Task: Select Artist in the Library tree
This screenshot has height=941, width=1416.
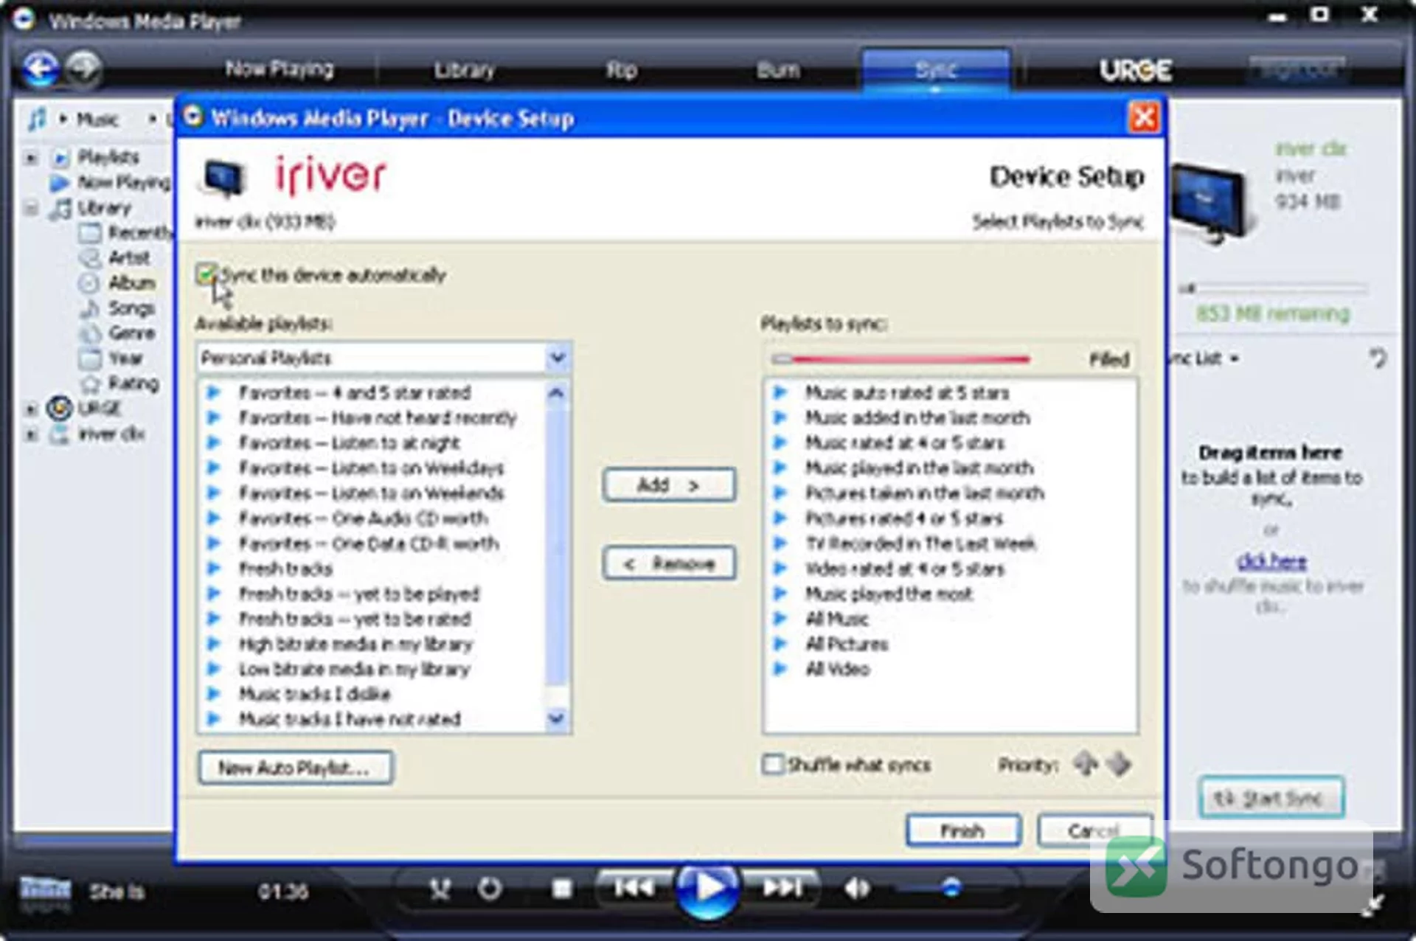Action: point(129,257)
